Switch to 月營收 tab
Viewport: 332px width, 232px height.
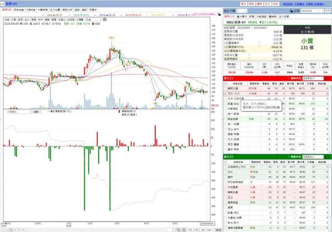pos(93,10)
